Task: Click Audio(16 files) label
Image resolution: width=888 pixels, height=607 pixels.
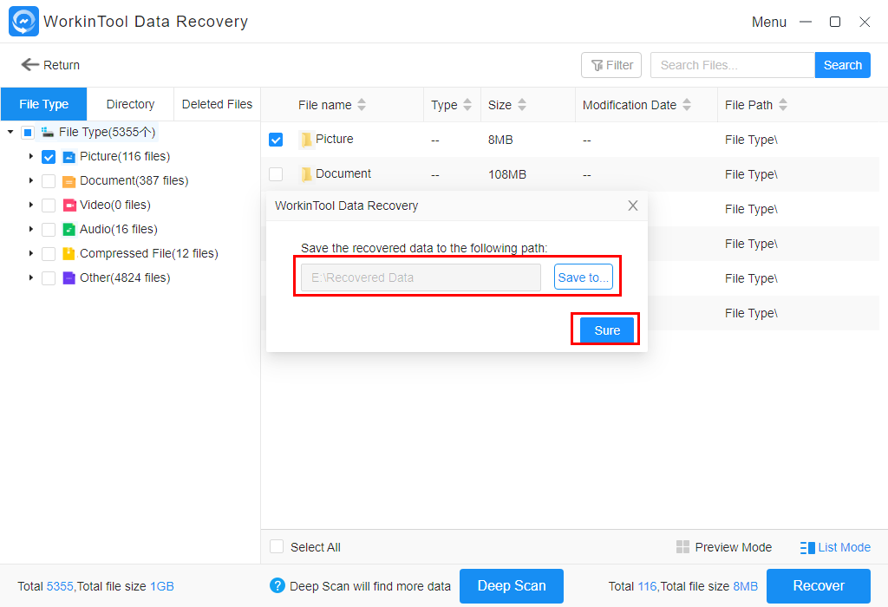Action: click(x=118, y=229)
